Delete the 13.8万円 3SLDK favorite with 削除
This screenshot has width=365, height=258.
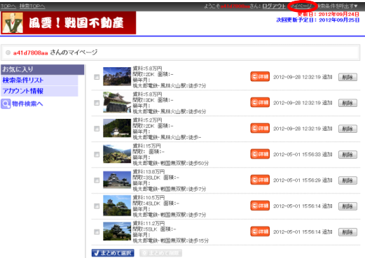(347, 180)
